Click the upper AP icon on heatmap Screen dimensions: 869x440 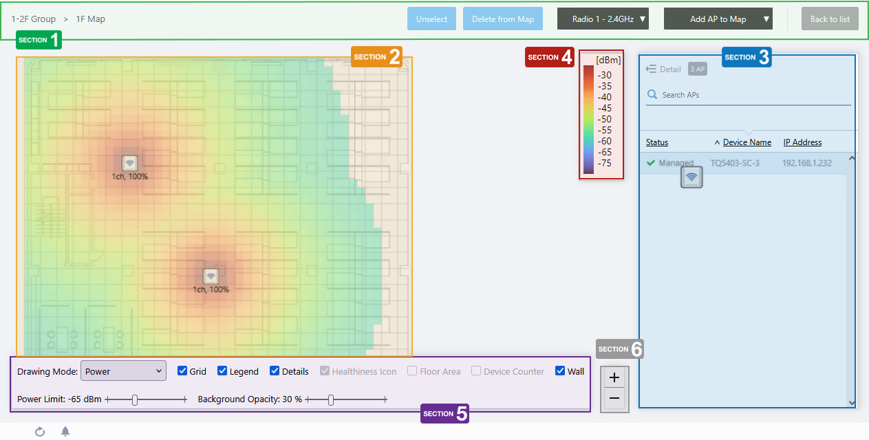(x=129, y=163)
